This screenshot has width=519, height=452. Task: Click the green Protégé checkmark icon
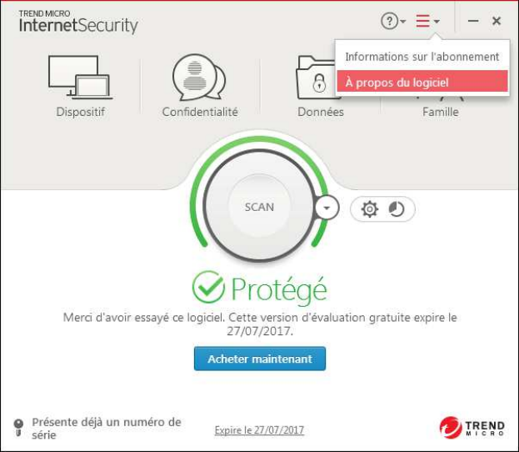pyautogui.click(x=208, y=289)
